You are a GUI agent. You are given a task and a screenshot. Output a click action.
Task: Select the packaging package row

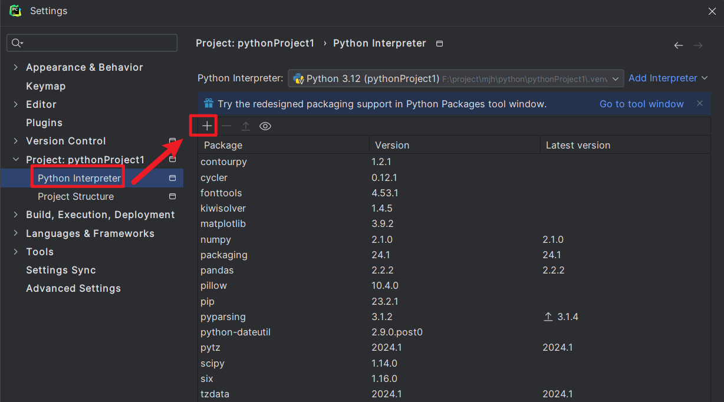(454, 255)
